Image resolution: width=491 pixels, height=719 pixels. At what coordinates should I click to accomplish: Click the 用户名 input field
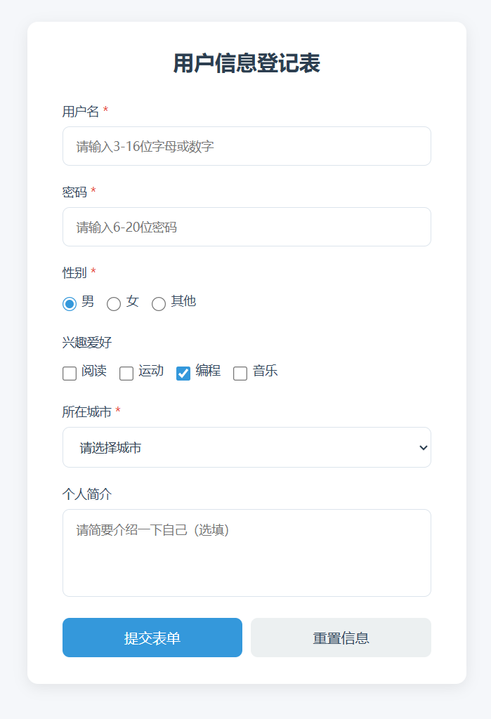(x=247, y=146)
